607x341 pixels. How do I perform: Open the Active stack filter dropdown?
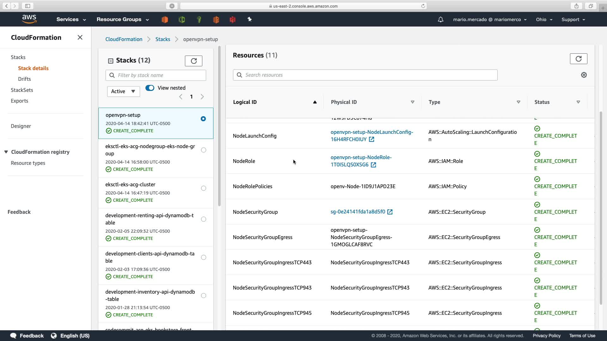(x=123, y=91)
